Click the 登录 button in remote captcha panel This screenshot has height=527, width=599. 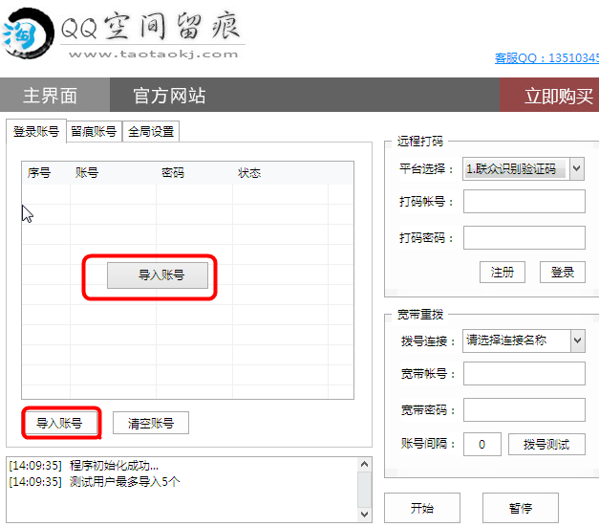[x=563, y=273]
